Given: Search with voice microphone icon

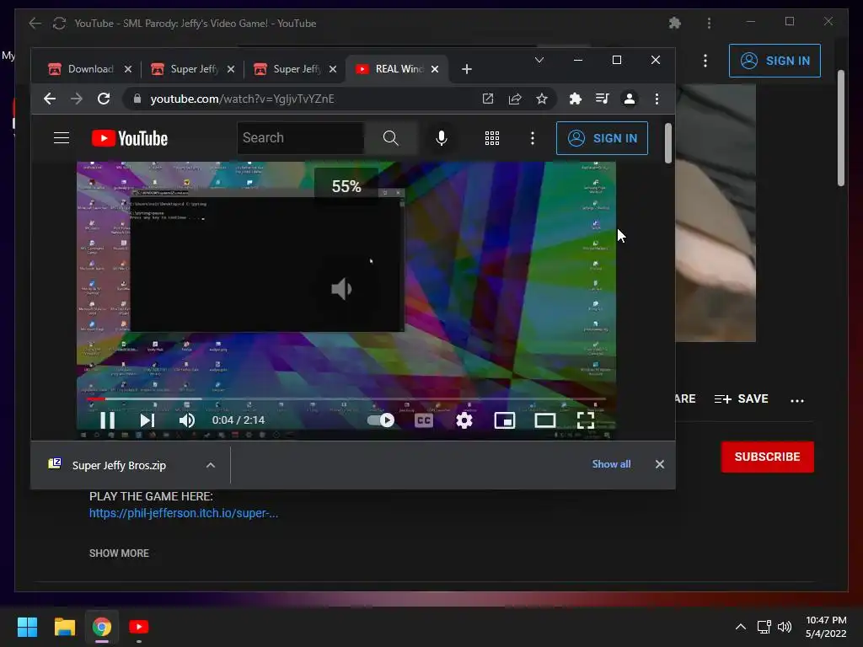Looking at the screenshot, I should [442, 138].
